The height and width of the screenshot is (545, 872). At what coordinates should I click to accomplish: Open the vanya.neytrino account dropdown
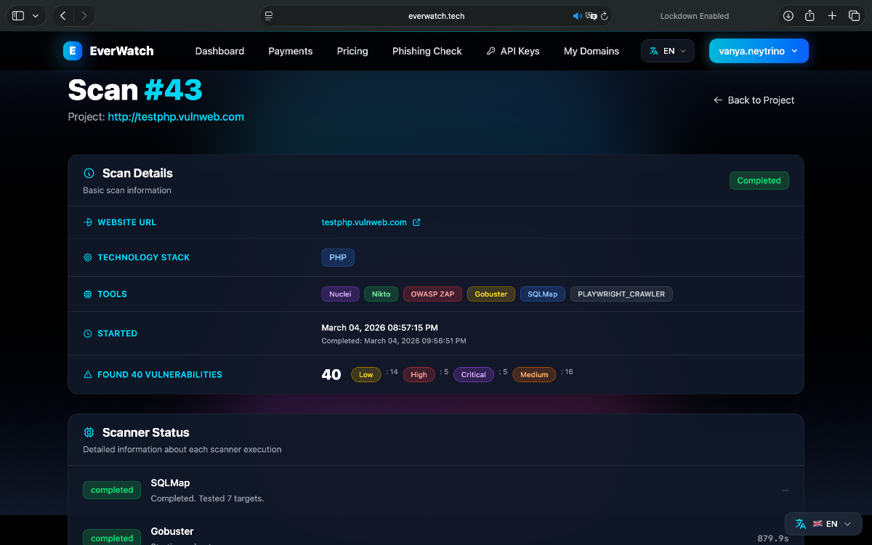[759, 51]
